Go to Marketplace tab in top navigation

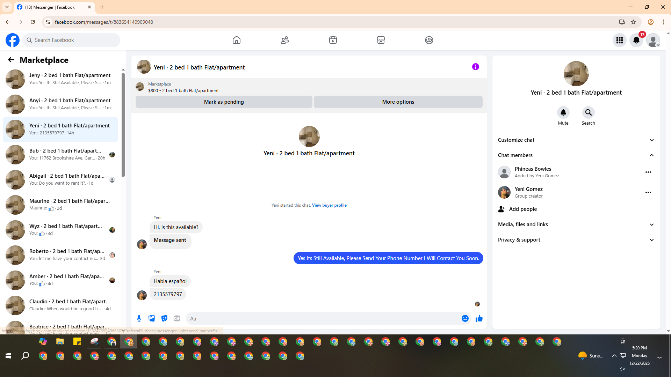click(x=381, y=40)
